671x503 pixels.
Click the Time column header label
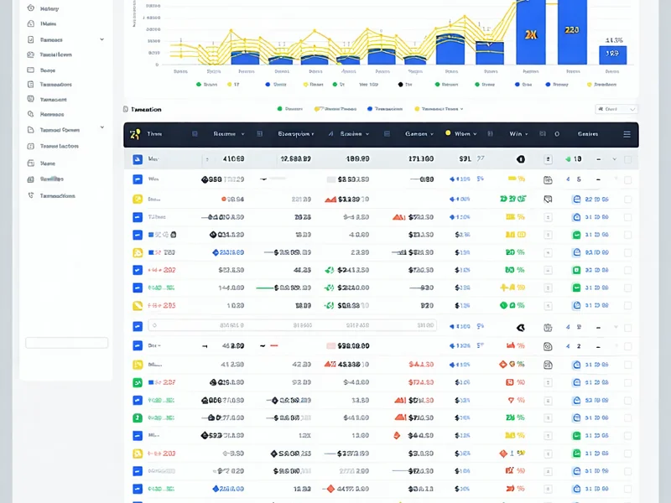[x=155, y=134]
